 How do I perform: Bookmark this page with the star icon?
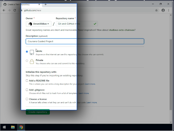pyautogui.click(x=156, y=10)
